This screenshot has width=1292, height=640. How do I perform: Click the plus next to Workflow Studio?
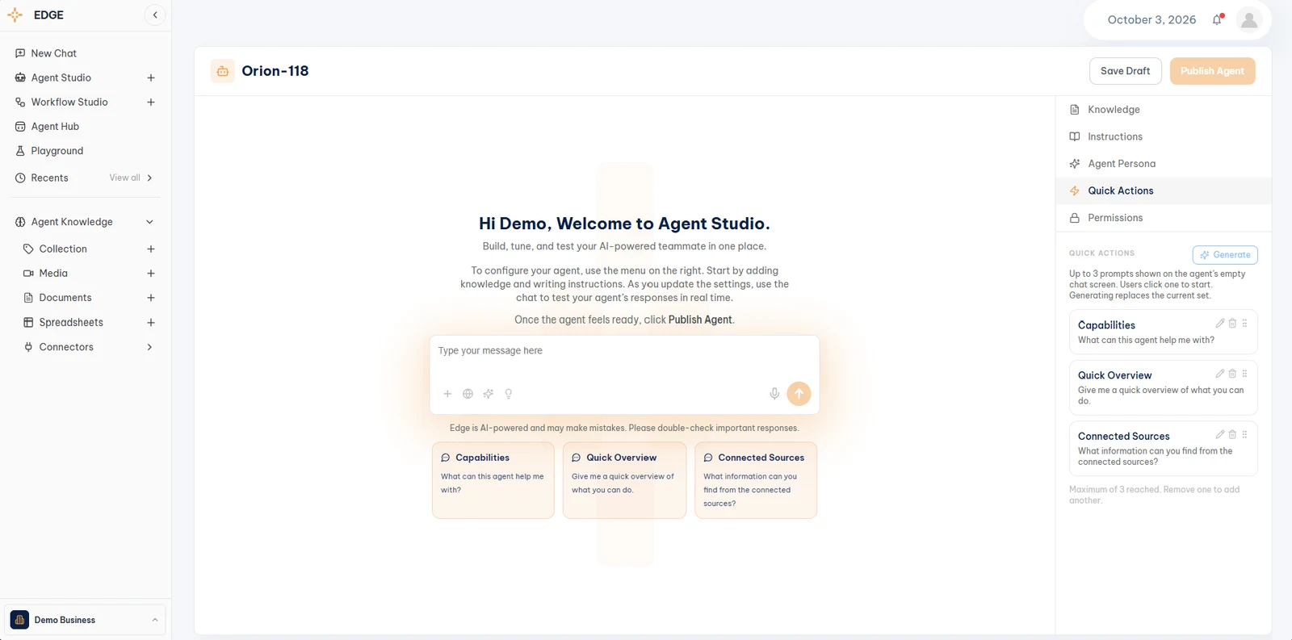coord(151,102)
